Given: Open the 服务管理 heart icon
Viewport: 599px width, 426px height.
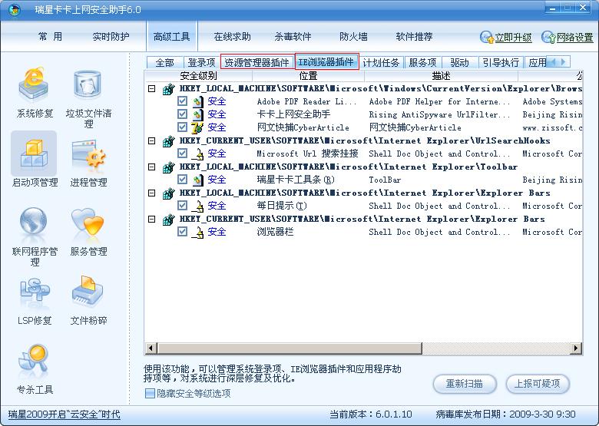Looking at the screenshot, I should tap(88, 223).
